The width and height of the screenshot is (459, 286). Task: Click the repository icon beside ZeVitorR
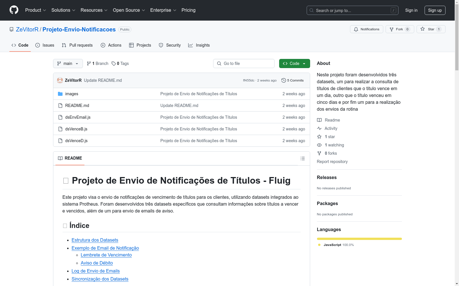tap(11, 29)
